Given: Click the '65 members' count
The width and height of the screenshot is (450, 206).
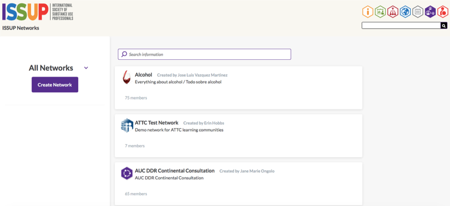Looking at the screenshot, I should (135, 193).
